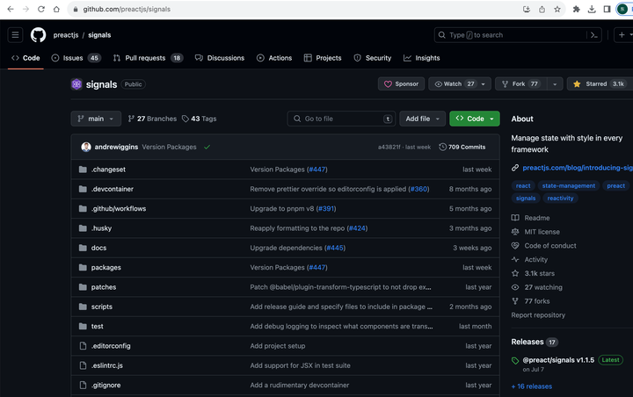
Task: Click the browser profile avatar
Action: pos(622,10)
